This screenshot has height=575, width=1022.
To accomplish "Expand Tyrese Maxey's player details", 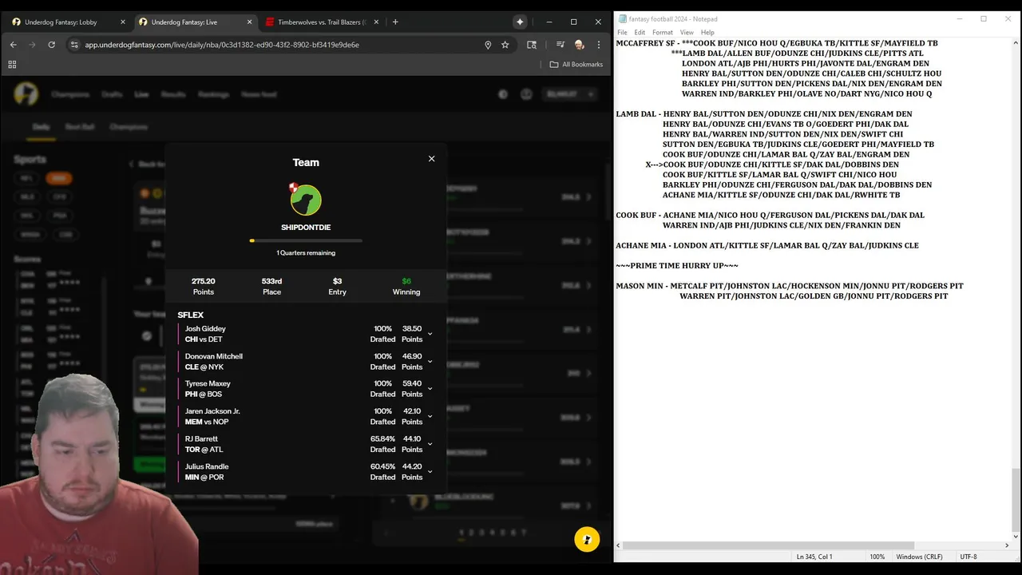I will click(430, 389).
